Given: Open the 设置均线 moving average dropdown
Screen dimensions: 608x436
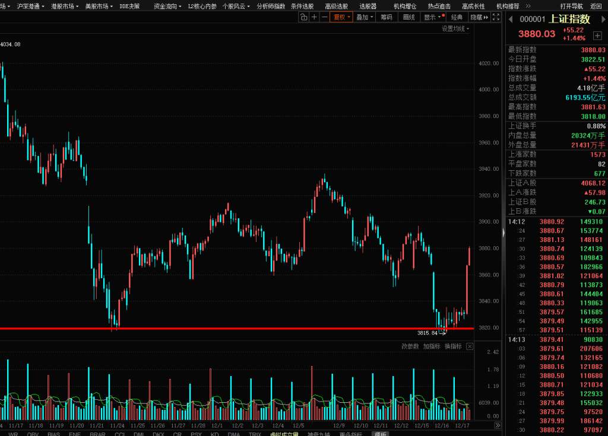Looking at the screenshot, I should coord(455,28).
